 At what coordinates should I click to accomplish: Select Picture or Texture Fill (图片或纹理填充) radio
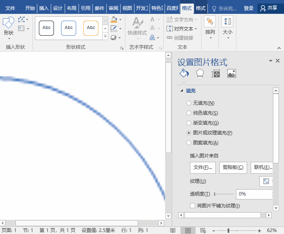click(189, 133)
